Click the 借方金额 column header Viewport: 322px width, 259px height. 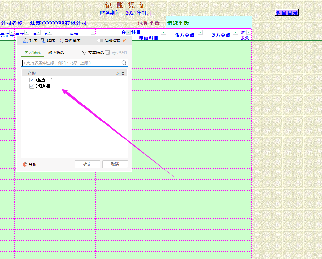(184, 35)
